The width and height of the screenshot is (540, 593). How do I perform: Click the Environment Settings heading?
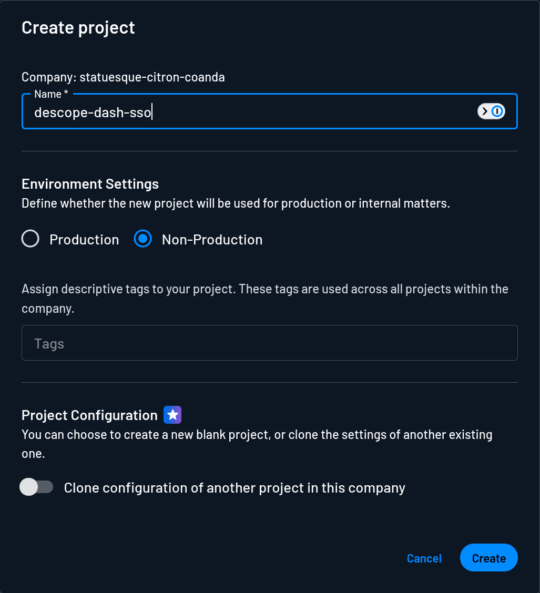[90, 184]
